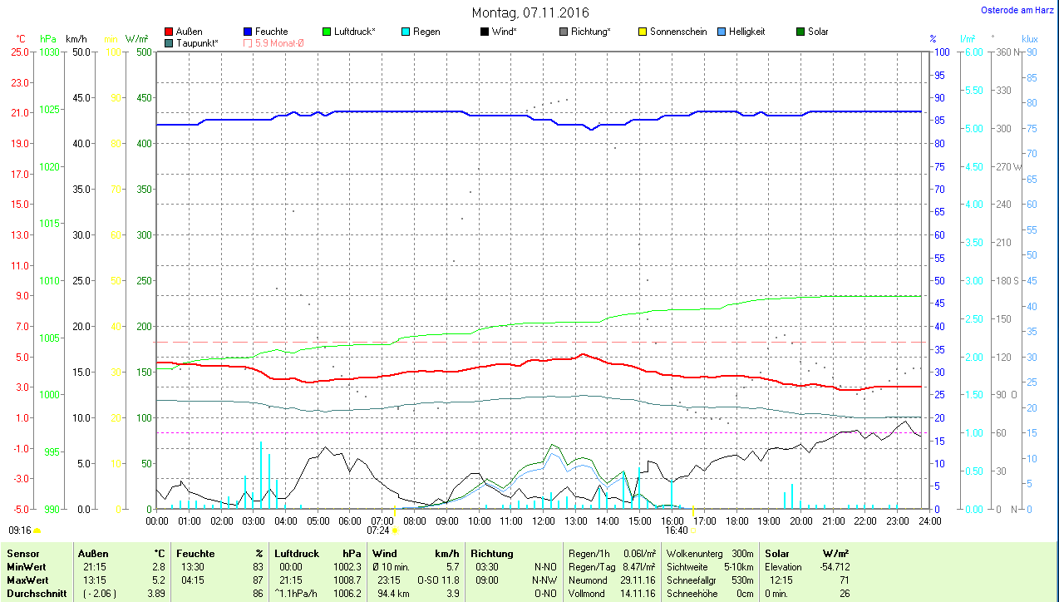Click the light blue Helligkeit legend square
1059x602 pixels.
click(x=722, y=32)
